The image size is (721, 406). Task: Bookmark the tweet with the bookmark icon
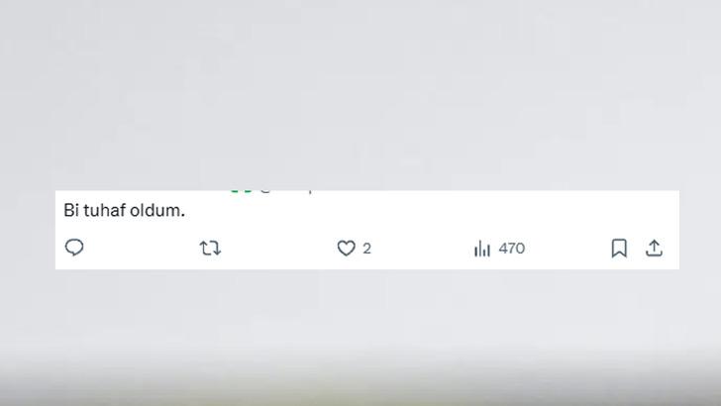619,249
